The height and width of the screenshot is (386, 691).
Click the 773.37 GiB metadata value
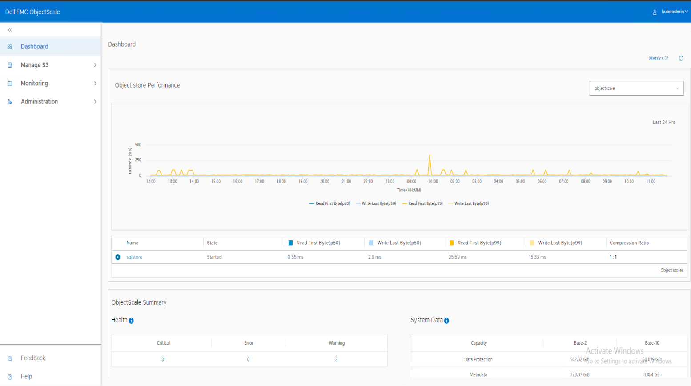(x=580, y=375)
